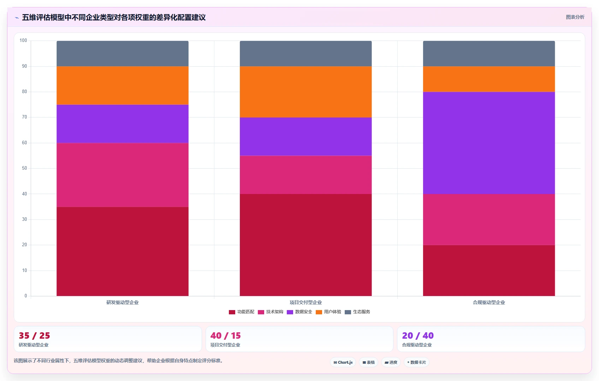Click the Chart.js tag at the bottom
The height and width of the screenshot is (381, 599).
click(x=343, y=362)
